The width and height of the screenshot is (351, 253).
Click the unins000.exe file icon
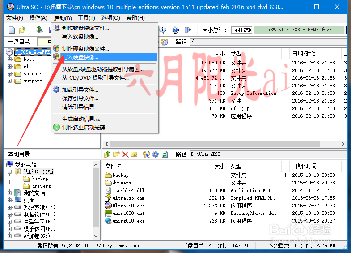pos(108,221)
